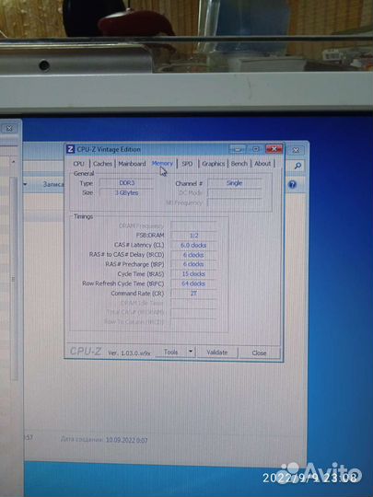Click the Cycle Time (tRAS) value 15 clocks

pos(193,274)
